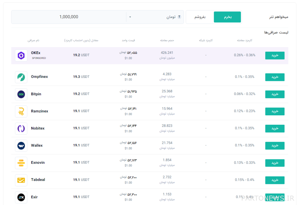Click the 25.368 volume for Bitpin
The height and width of the screenshot is (205, 299).
pyautogui.click(x=167, y=91)
